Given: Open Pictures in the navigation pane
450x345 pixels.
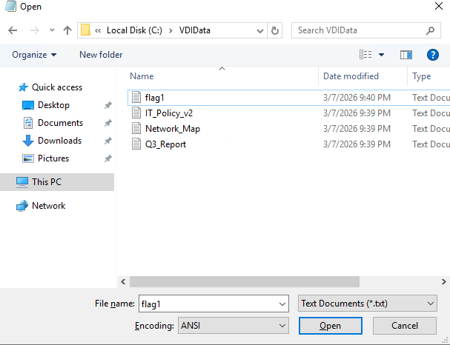Looking at the screenshot, I should (53, 158).
